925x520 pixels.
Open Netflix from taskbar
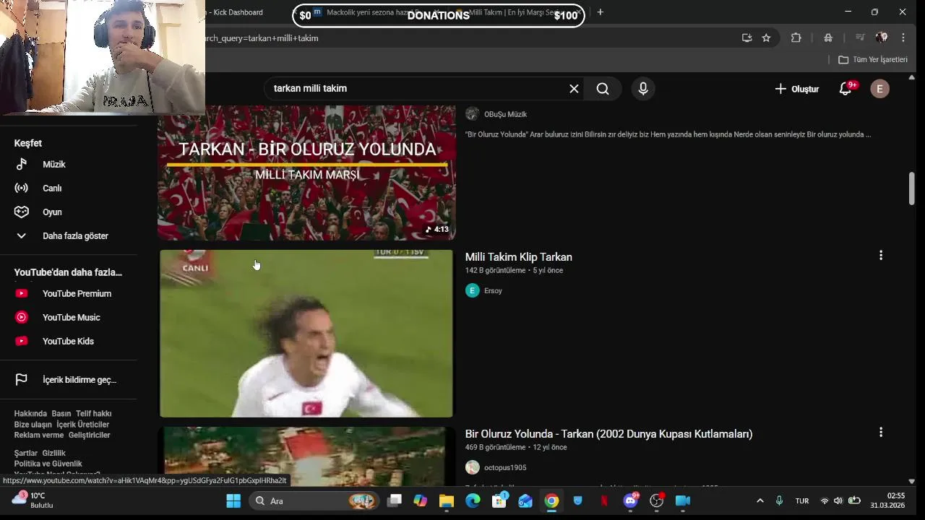(x=604, y=501)
